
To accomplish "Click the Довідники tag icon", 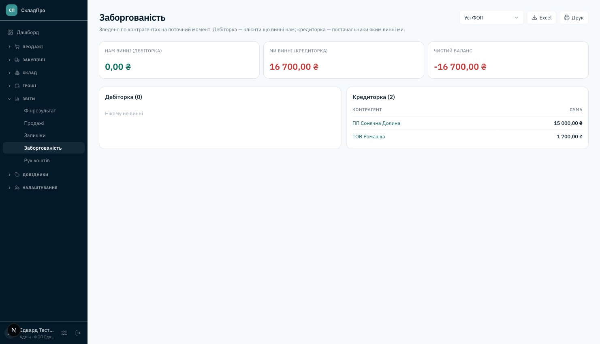I will pyautogui.click(x=17, y=174).
